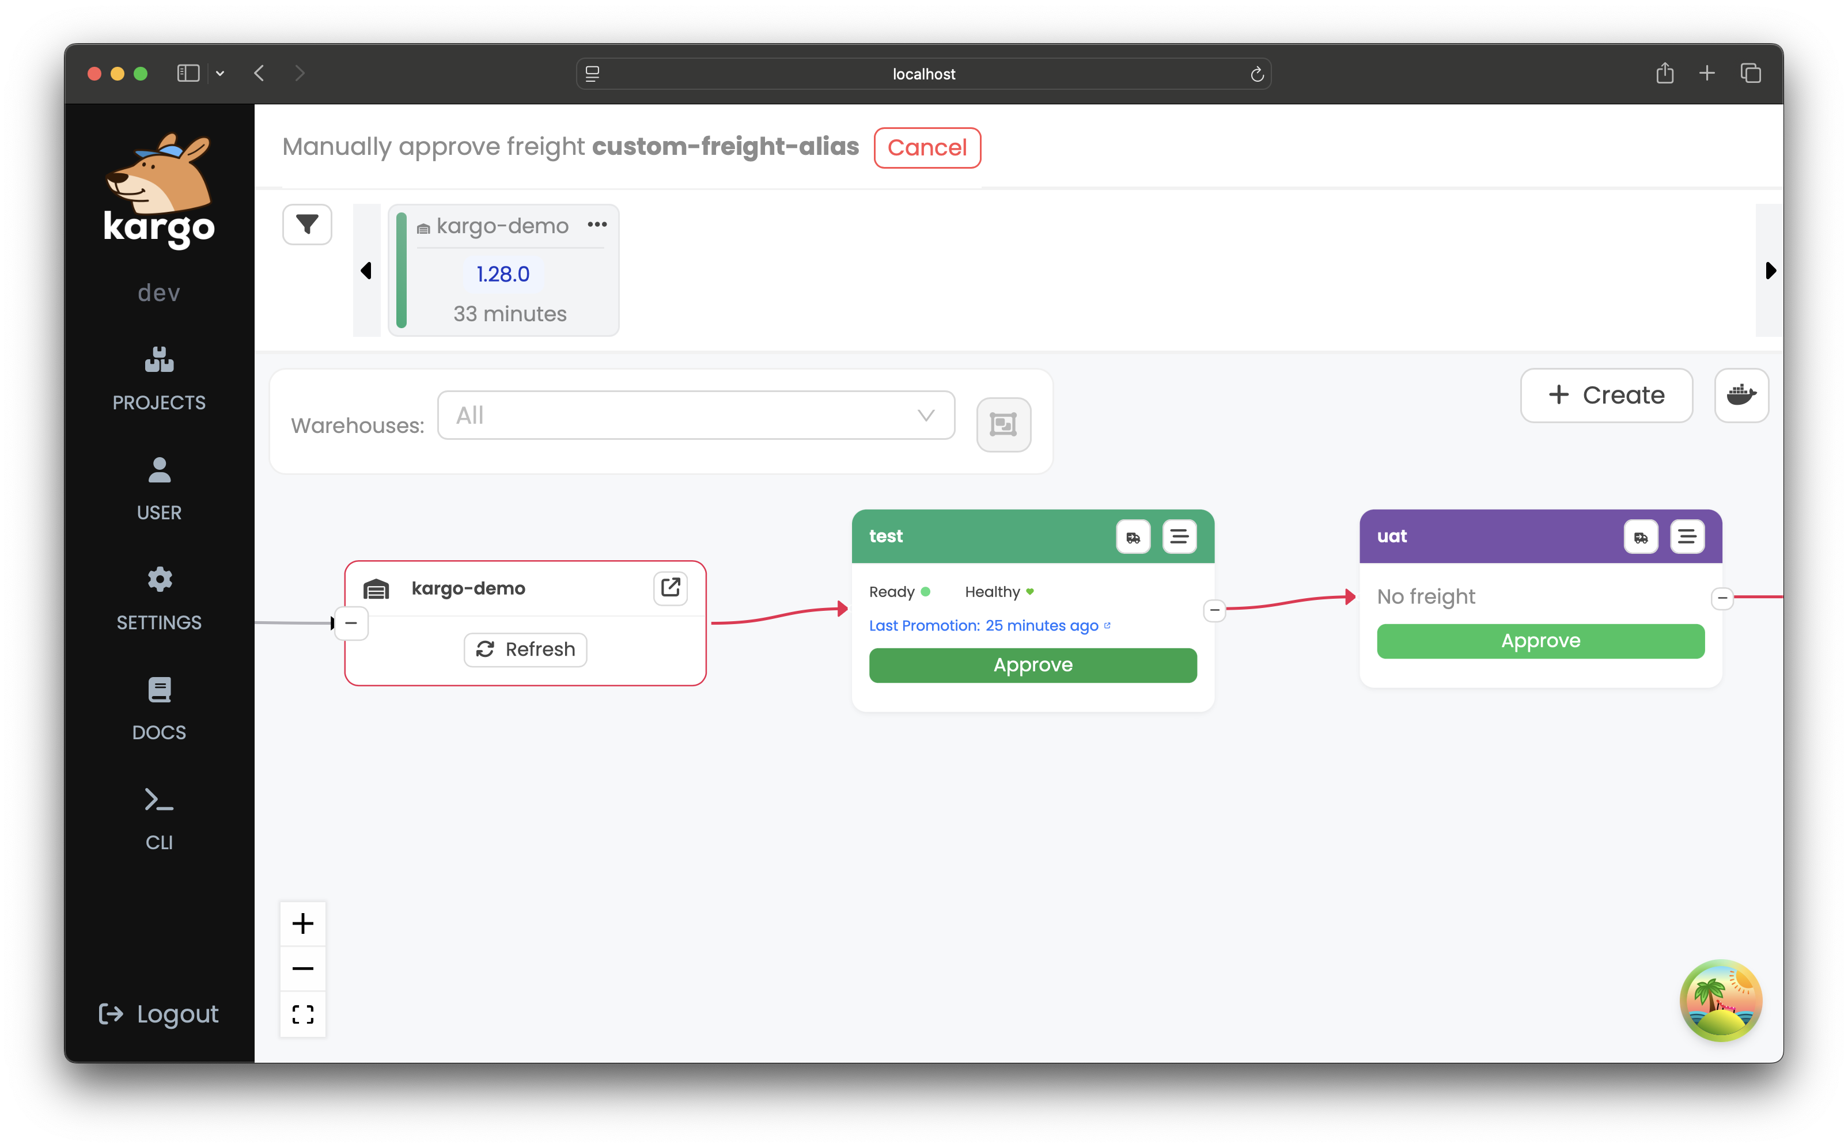
Task: Click truck icon on test stage
Action: 1133,537
